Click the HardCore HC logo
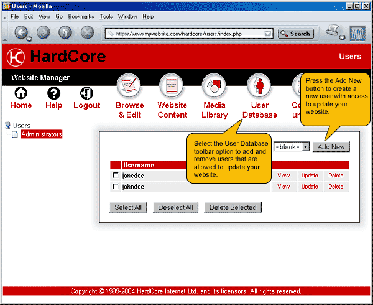 click(16, 57)
